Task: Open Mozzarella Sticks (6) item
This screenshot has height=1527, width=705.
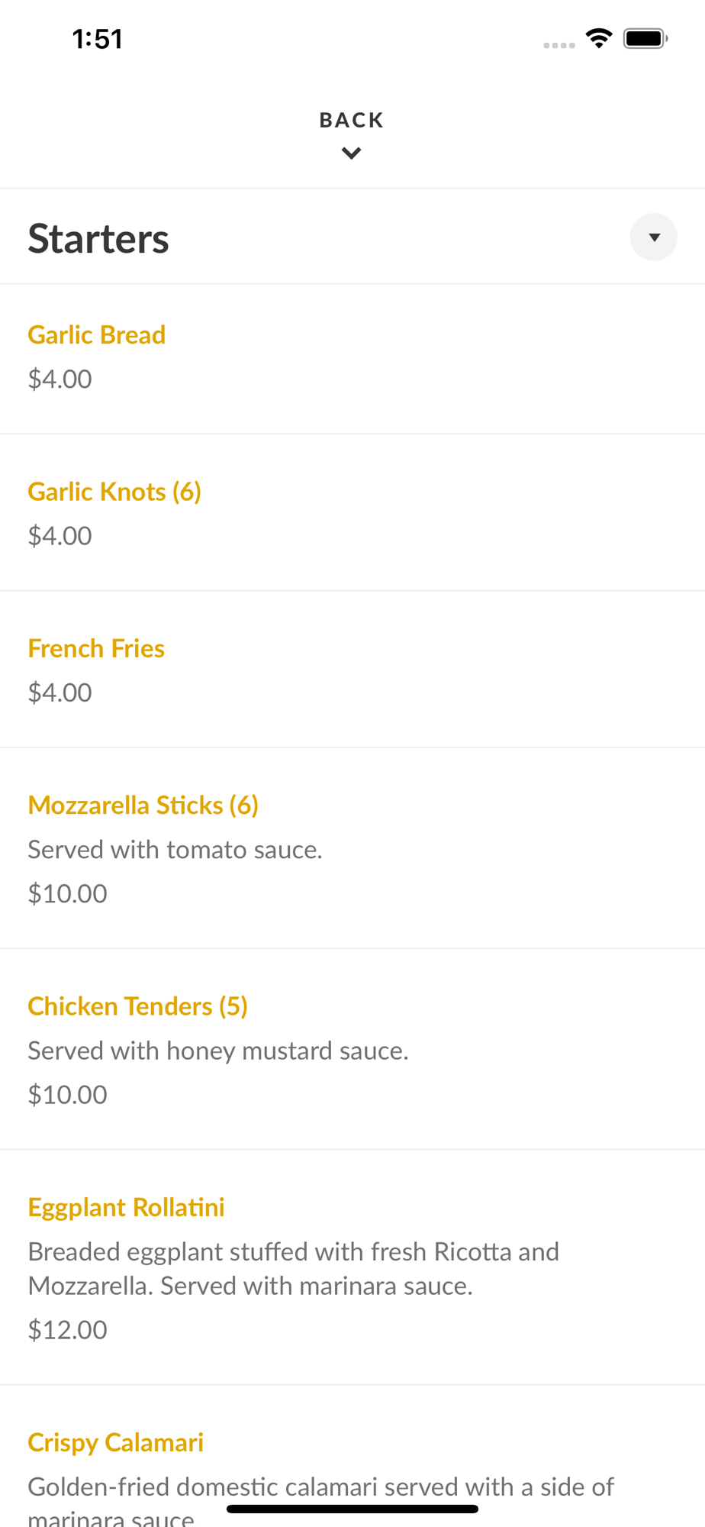Action: (143, 805)
